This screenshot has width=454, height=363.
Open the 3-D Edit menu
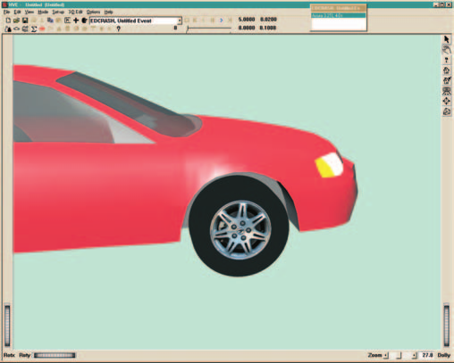click(x=75, y=12)
